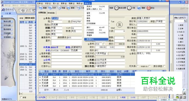189x101 pixels.
Task: Click the circled R reservation status icon
Action: (x=119, y=25)
